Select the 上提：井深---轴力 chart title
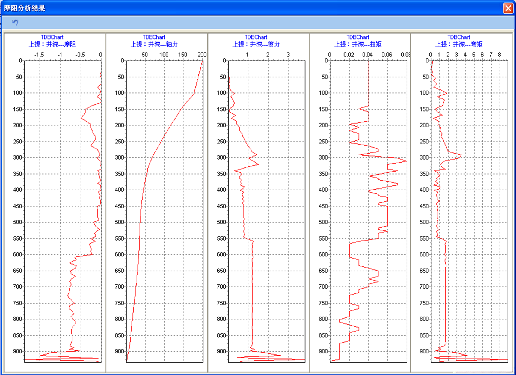This screenshot has height=375, width=516. tap(154, 44)
